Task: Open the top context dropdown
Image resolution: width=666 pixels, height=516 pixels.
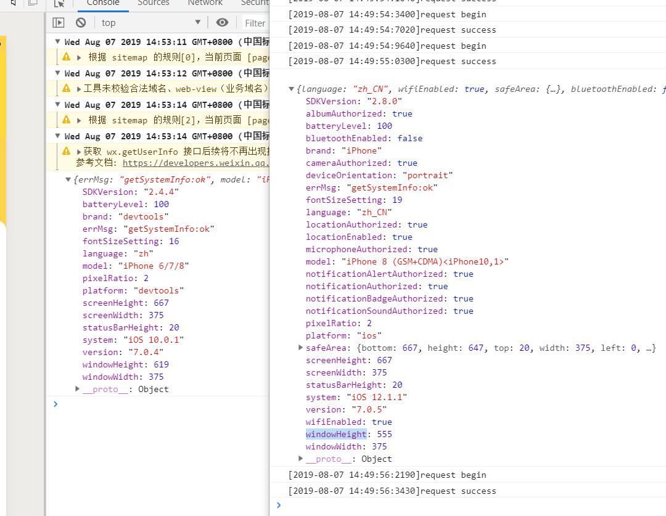Action: tap(151, 23)
